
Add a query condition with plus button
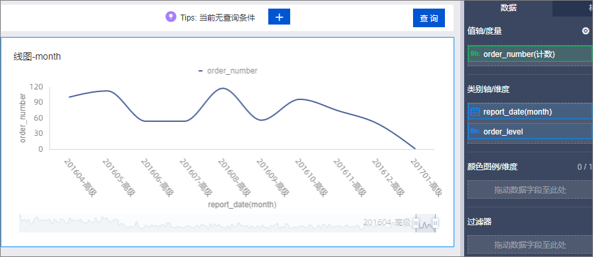(279, 17)
